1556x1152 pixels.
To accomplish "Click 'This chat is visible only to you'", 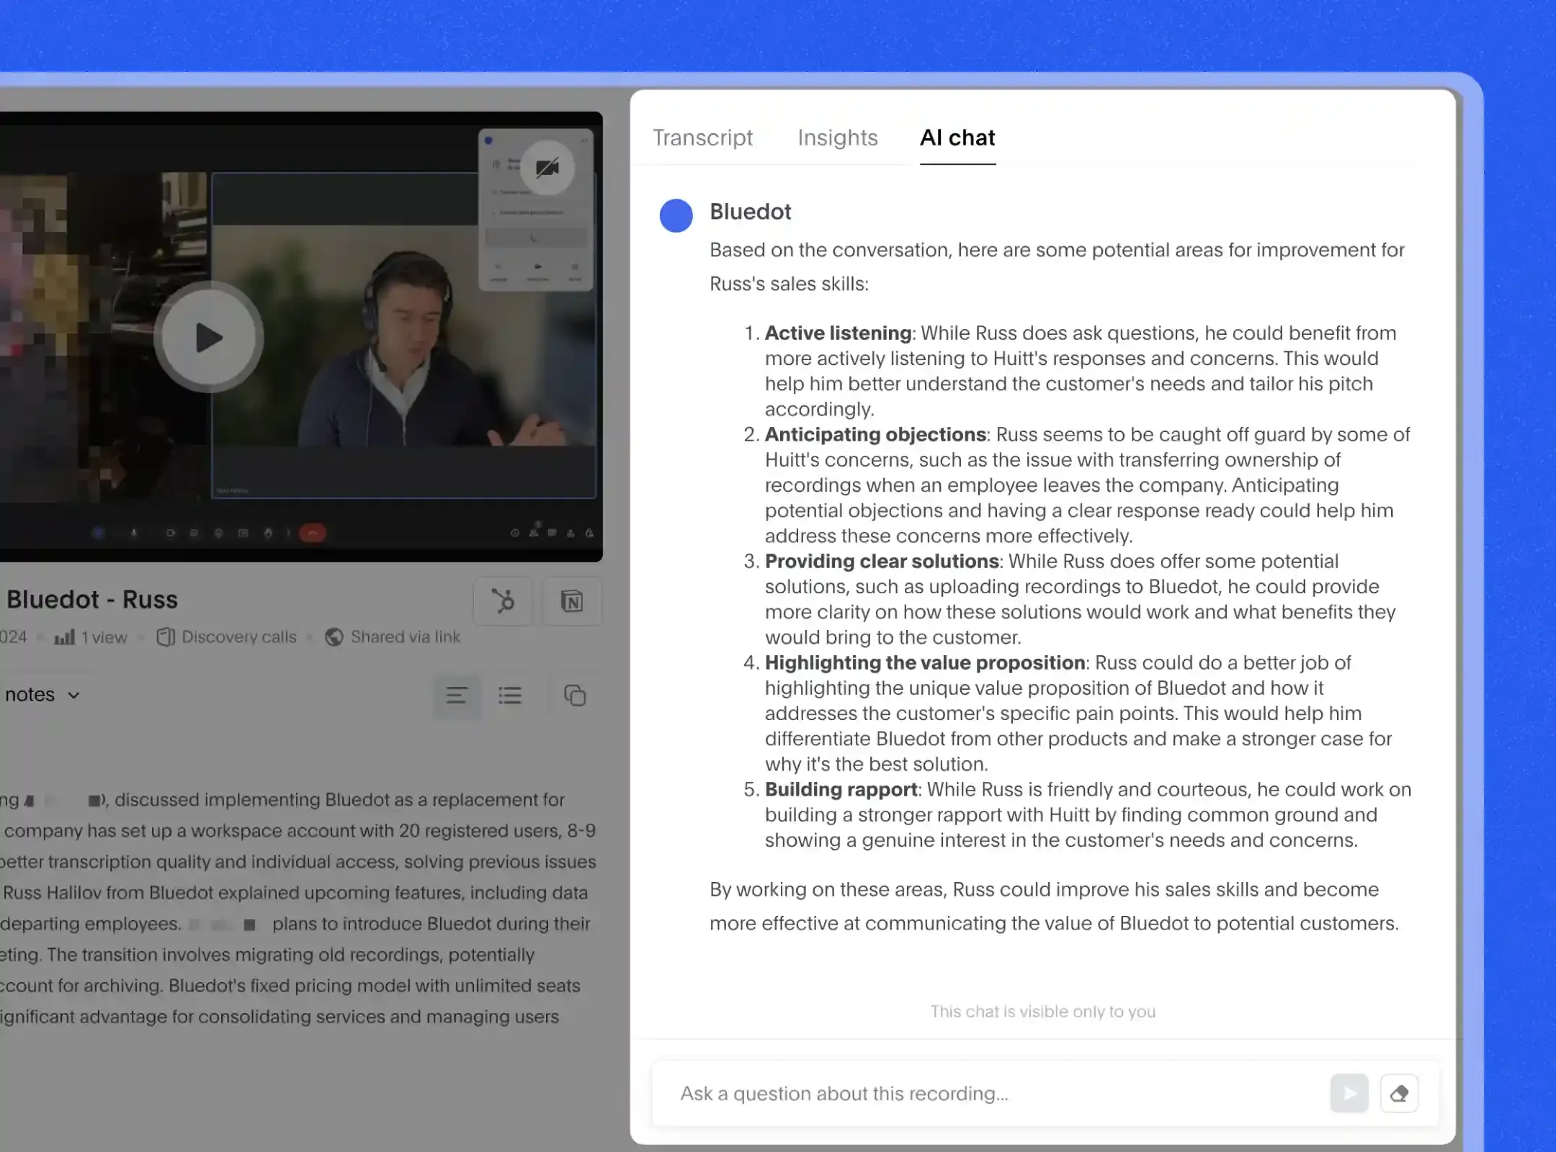I will [1042, 1012].
